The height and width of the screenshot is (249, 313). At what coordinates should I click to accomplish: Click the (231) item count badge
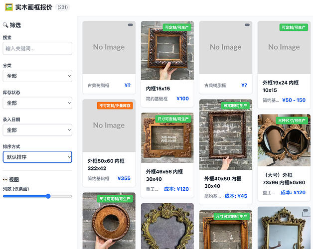click(63, 7)
